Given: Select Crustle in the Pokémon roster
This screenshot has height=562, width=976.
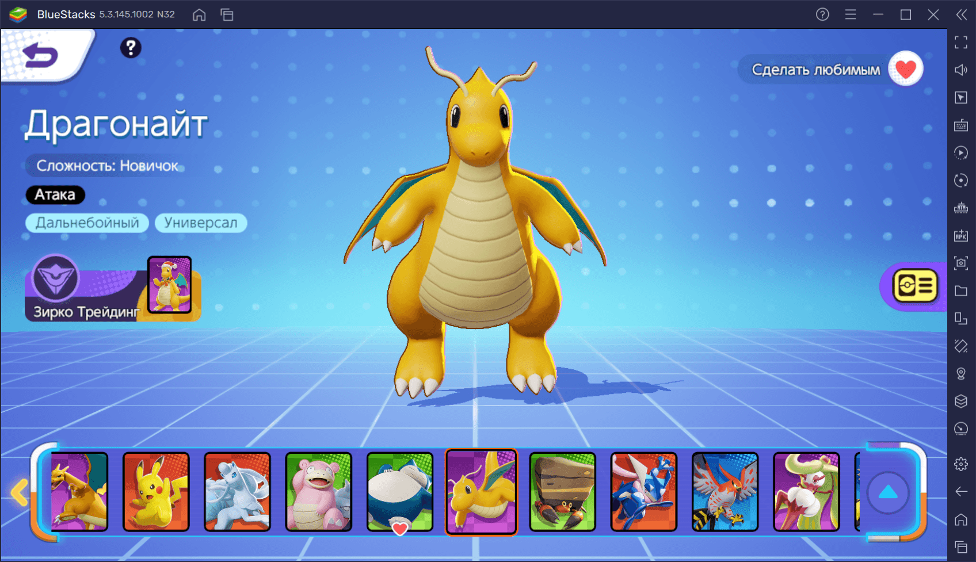Looking at the screenshot, I should click(563, 492).
